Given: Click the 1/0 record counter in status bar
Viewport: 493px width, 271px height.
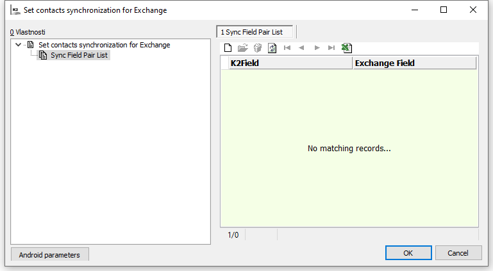Looking at the screenshot, I should tap(233, 235).
